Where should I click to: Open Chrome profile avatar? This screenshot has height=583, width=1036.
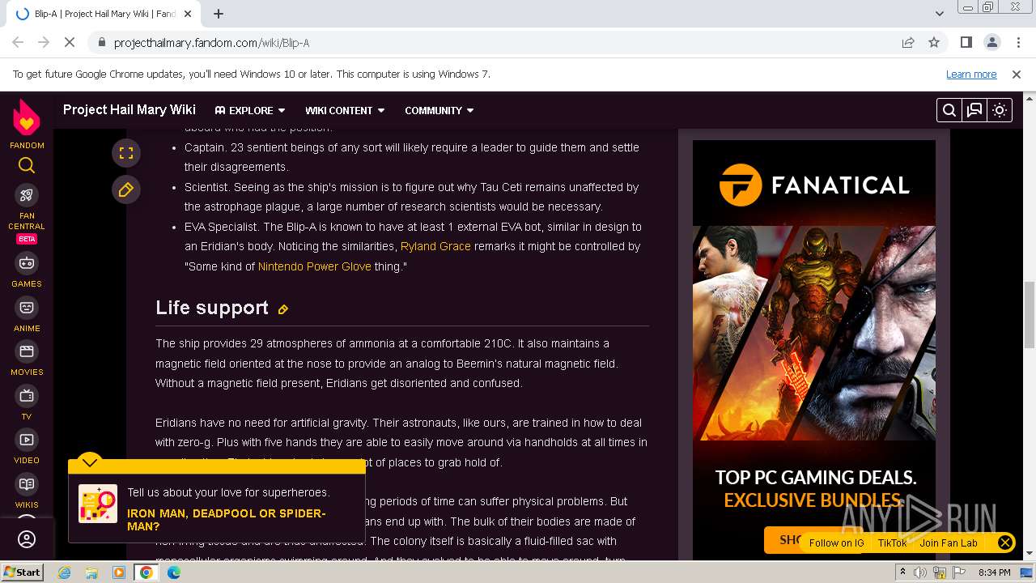pyautogui.click(x=991, y=42)
